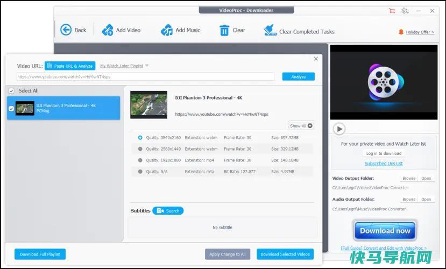This screenshot has width=446, height=269.
Task: Click the Back label in toolbar
Action: click(80, 30)
